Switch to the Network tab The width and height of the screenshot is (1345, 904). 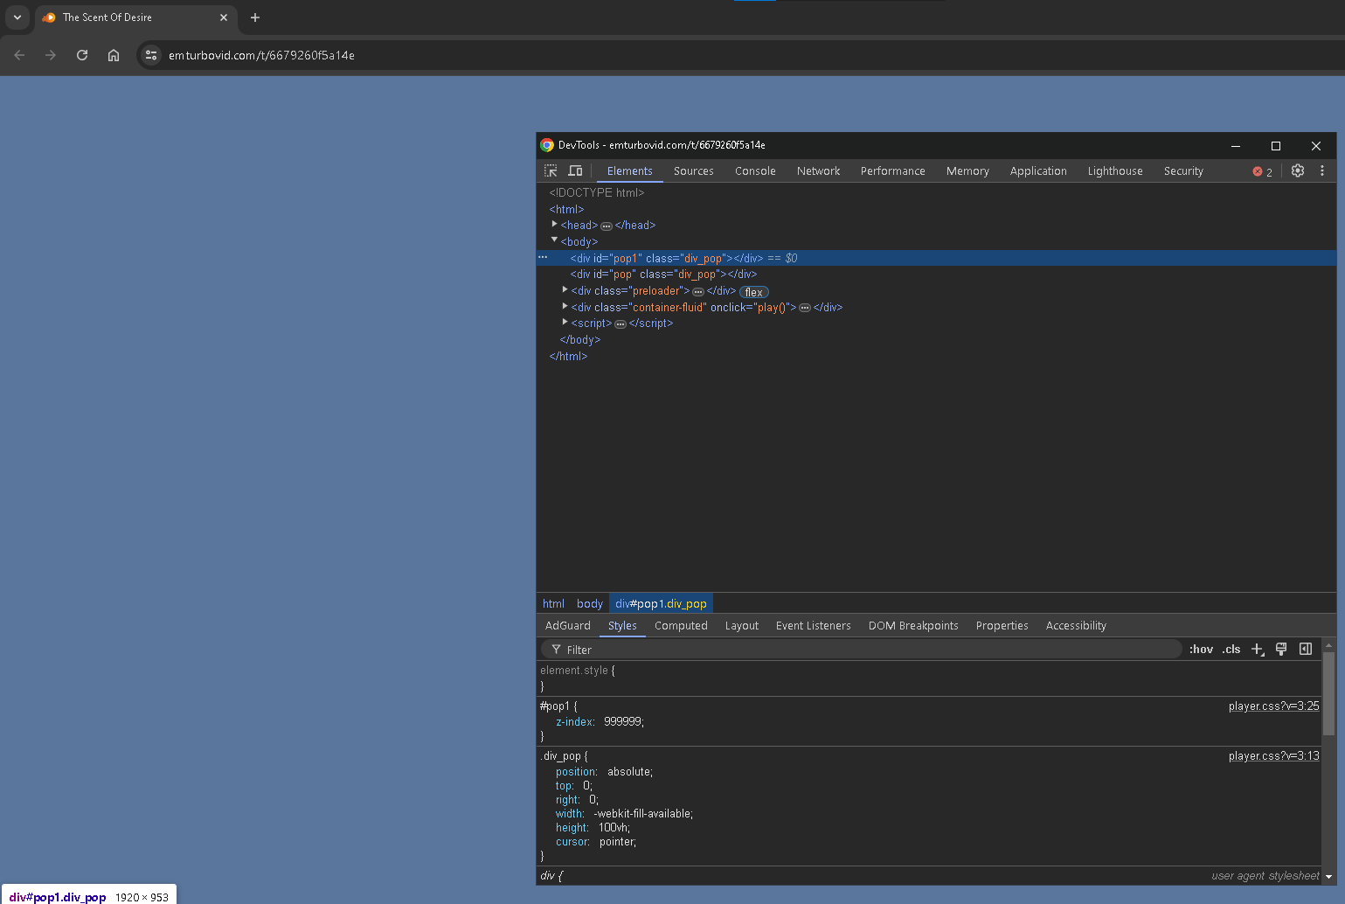click(818, 170)
